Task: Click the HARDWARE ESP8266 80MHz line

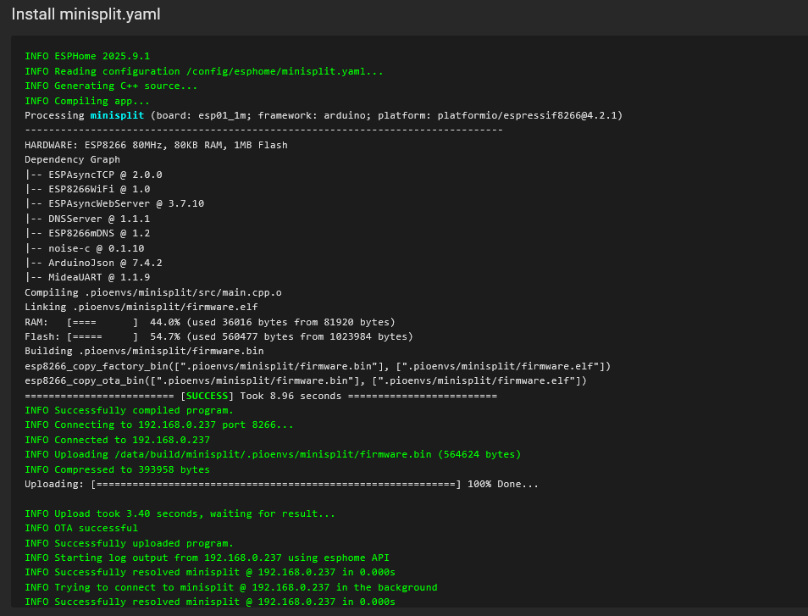Action: [x=156, y=145]
